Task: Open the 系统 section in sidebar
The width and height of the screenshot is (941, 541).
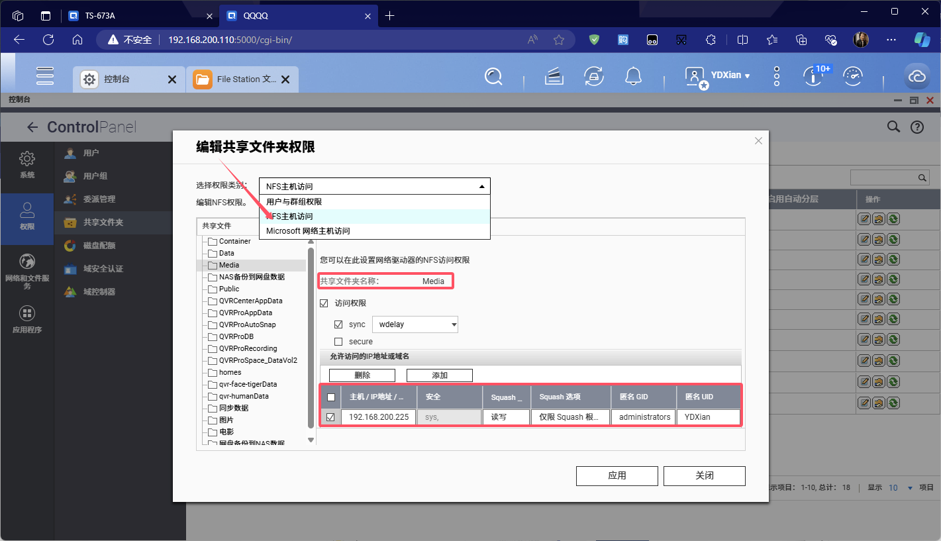Action: [x=27, y=165]
